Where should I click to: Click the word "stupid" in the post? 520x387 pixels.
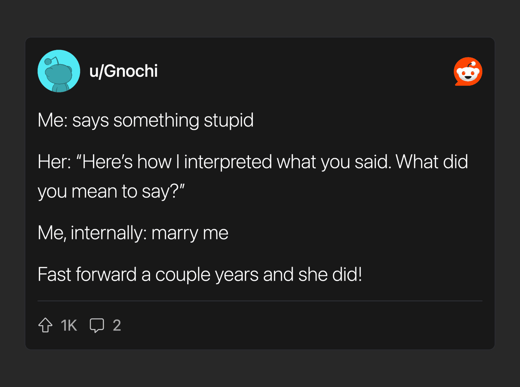pos(229,120)
